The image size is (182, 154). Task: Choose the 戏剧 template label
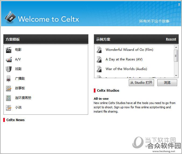point(18,69)
